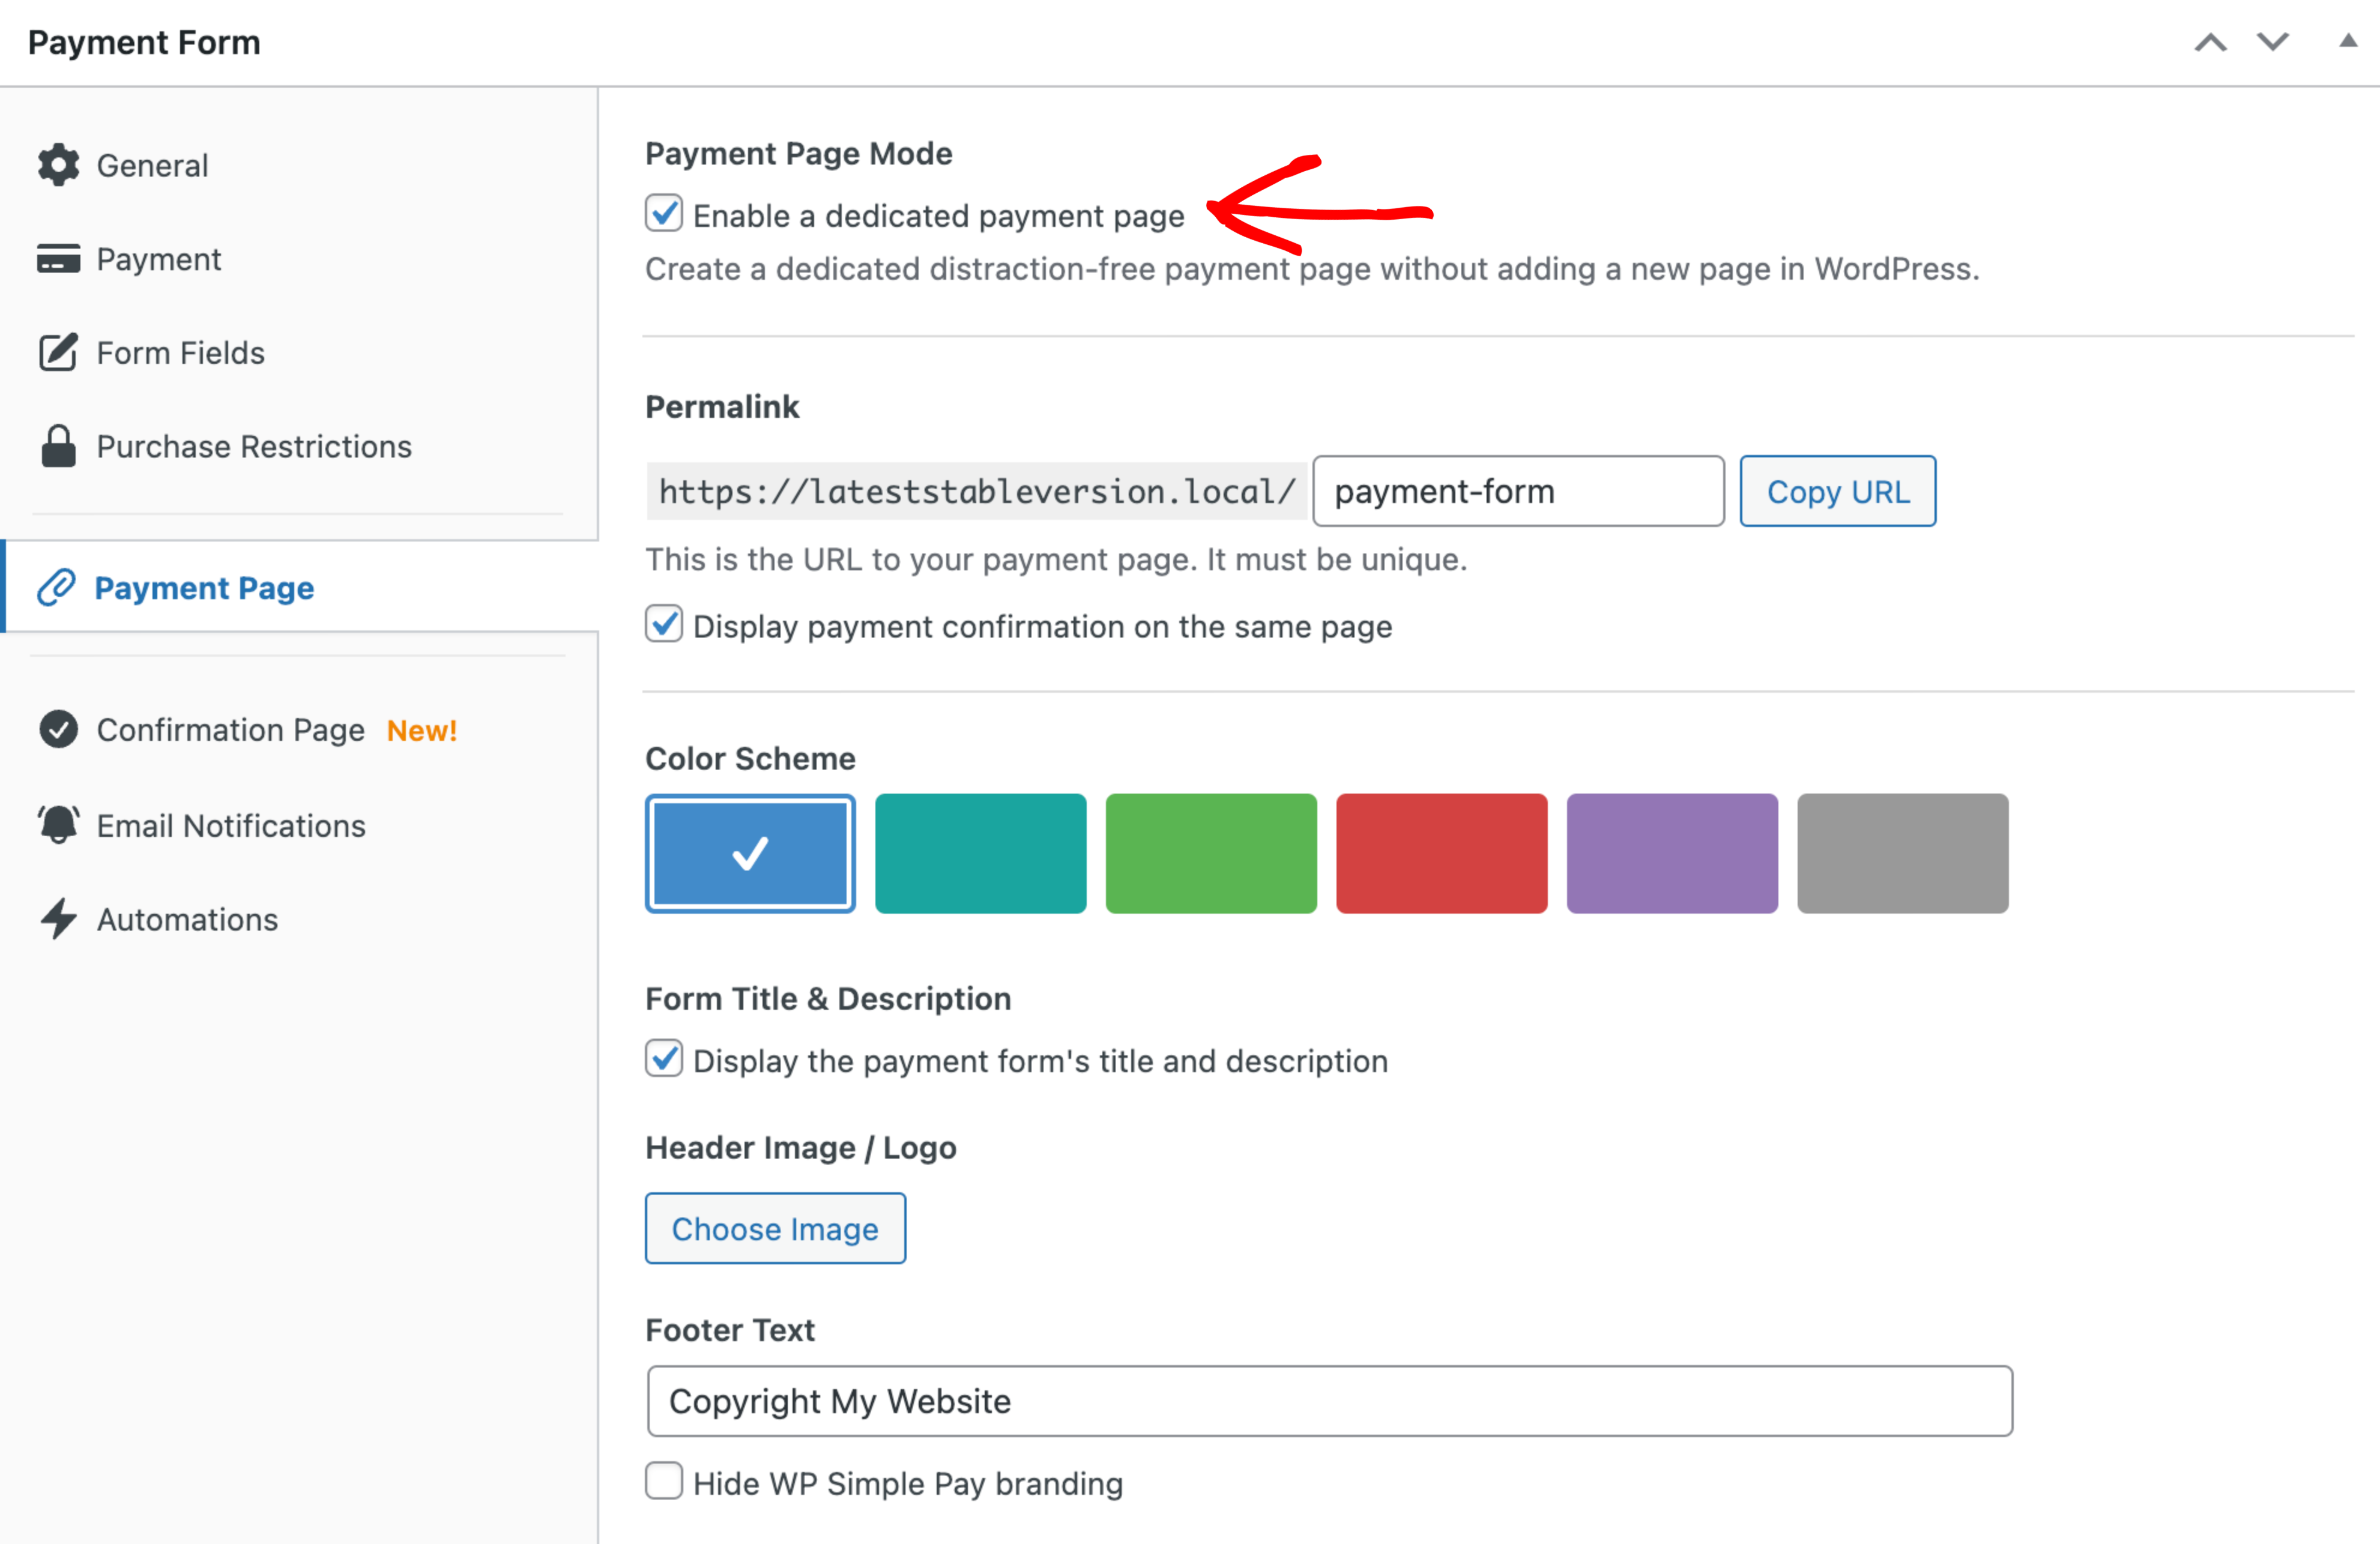
Task: Collapse the Payment Form panel
Action: [x=2348, y=42]
